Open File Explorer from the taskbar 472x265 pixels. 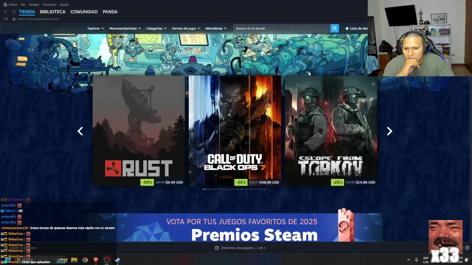point(74,260)
